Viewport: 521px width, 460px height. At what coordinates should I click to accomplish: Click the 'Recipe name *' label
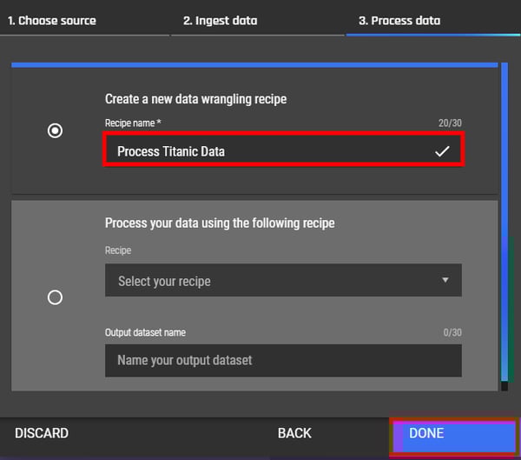(x=133, y=123)
